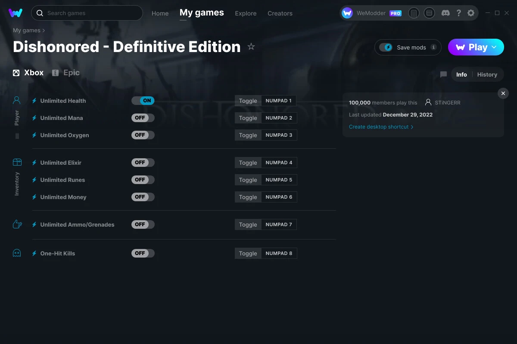Image resolution: width=517 pixels, height=344 pixels.
Task: Expand the Play button dropdown arrow
Action: (495, 47)
